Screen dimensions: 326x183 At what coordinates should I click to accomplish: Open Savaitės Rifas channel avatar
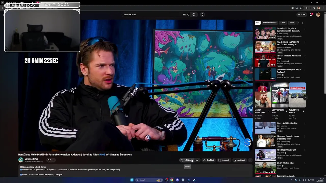pos(21,160)
